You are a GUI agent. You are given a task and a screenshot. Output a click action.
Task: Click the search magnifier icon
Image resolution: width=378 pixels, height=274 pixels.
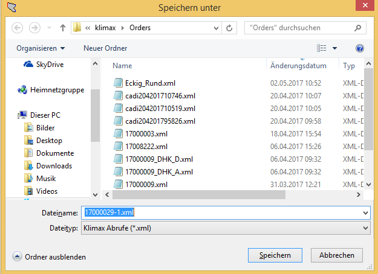click(358, 28)
